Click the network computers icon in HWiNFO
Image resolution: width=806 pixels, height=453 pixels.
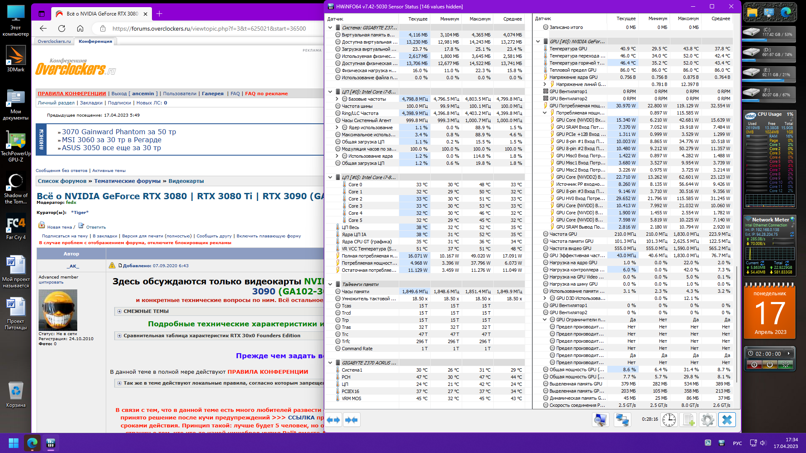(x=622, y=420)
